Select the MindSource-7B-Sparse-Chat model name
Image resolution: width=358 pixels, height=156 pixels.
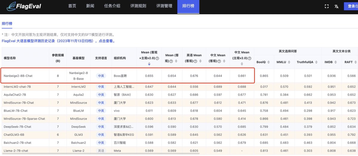(x=24, y=119)
